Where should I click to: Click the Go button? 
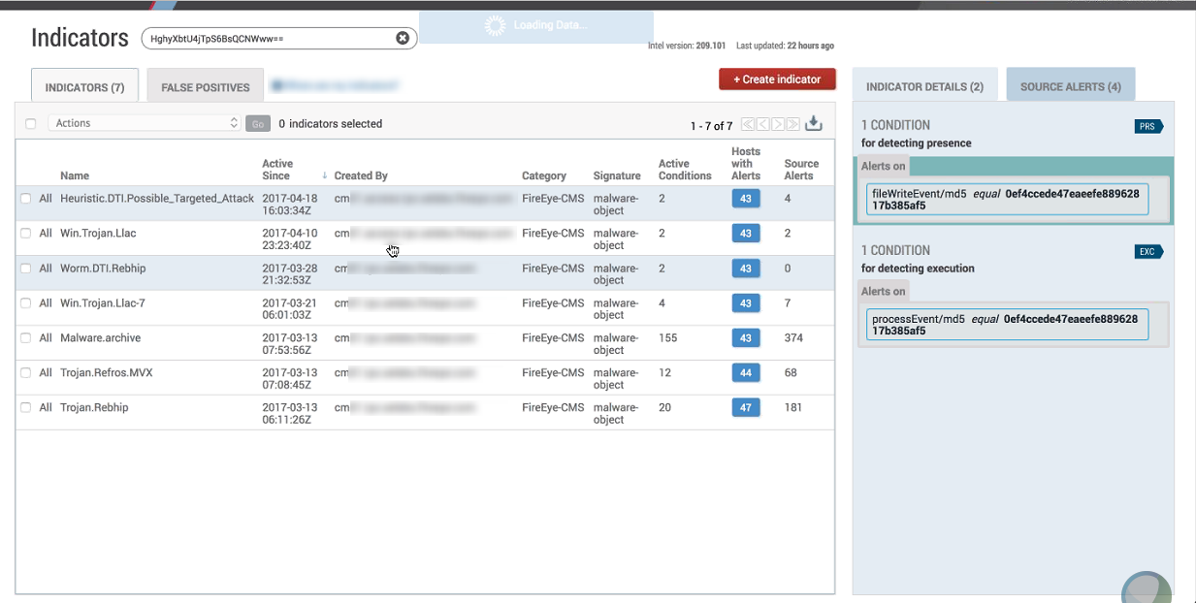[257, 124]
